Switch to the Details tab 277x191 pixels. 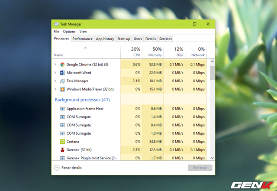coord(151,39)
